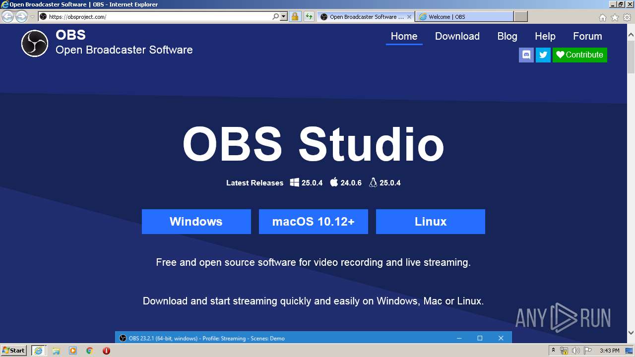Click the macOS 24.0.6 version text
This screenshot has width=635, height=357.
[351, 183]
